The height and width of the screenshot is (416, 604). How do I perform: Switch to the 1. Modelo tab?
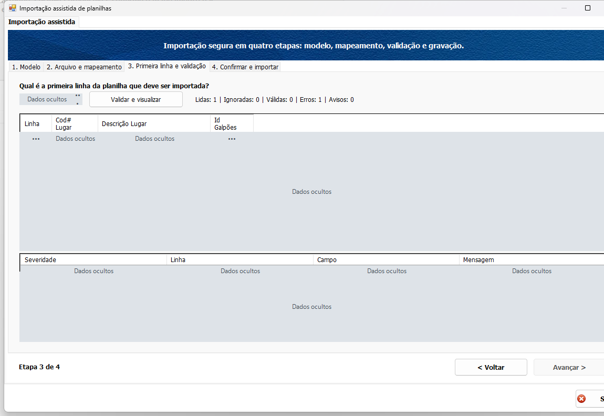(26, 67)
